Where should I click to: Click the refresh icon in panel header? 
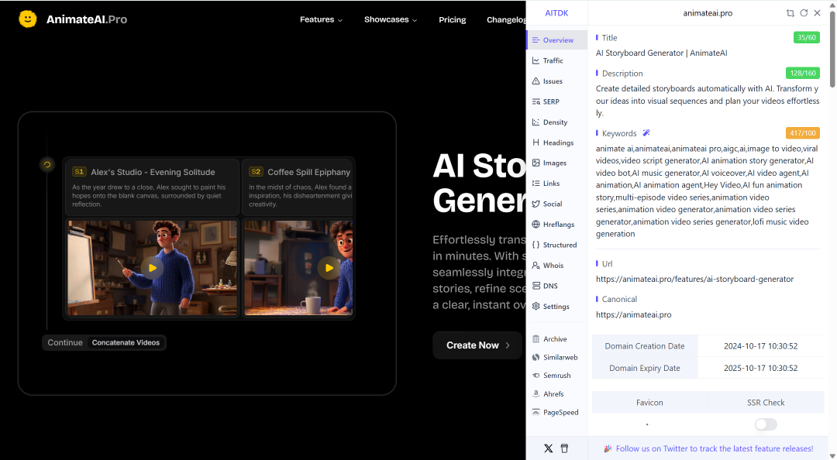point(804,13)
